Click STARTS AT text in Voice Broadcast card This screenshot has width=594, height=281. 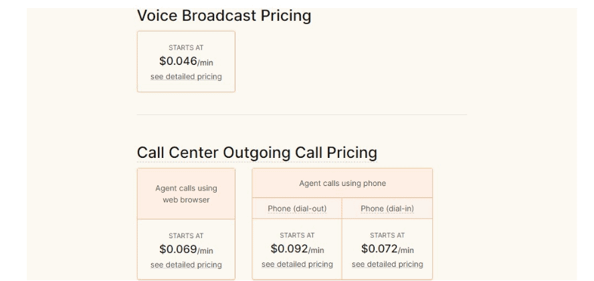tap(186, 48)
